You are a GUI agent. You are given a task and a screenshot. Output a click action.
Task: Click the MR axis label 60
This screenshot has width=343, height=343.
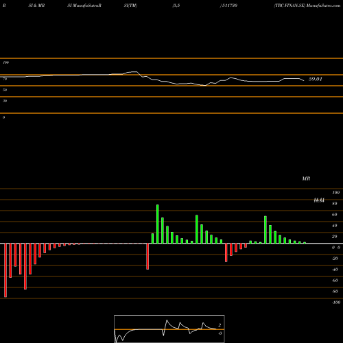click(x=335, y=215)
